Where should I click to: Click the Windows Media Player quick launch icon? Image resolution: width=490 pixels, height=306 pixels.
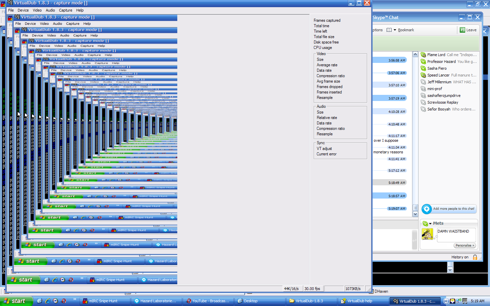[x=55, y=301]
